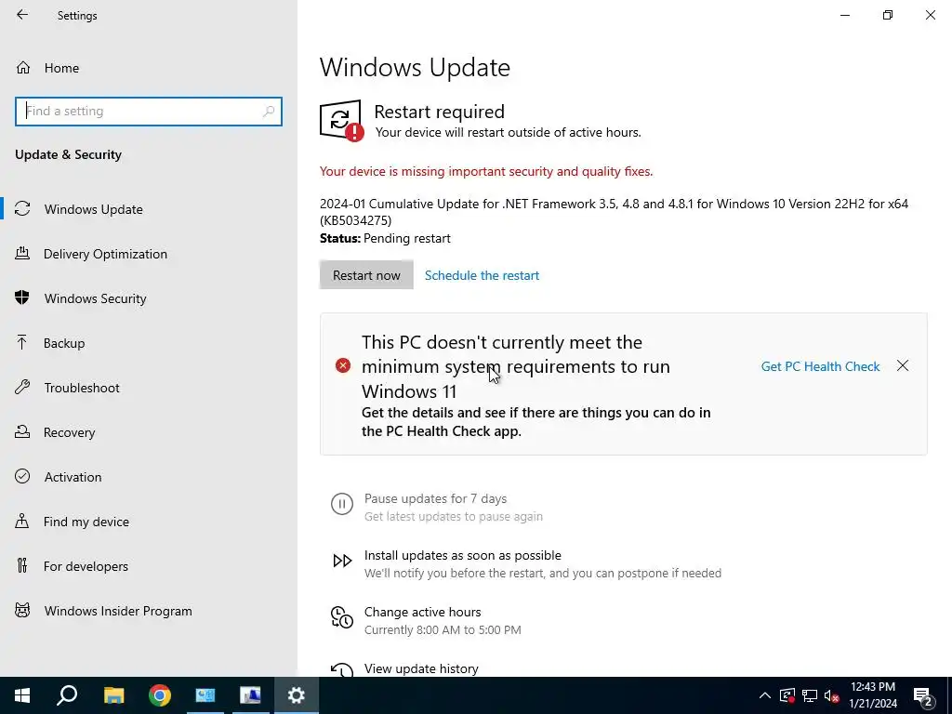Click the Backup upward arrow icon

coord(22,342)
